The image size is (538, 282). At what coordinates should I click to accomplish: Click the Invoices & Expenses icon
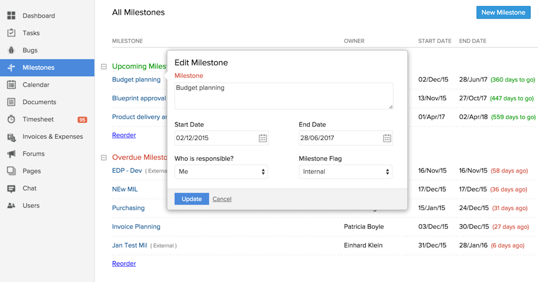(x=11, y=137)
